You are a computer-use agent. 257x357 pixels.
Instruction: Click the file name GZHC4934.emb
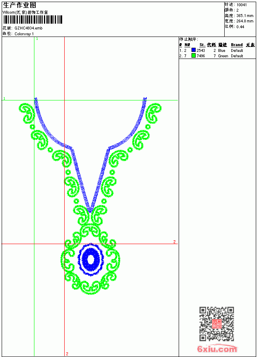(29, 28)
